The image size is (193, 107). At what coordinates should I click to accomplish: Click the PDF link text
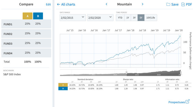pyautogui.click(x=189, y=4)
